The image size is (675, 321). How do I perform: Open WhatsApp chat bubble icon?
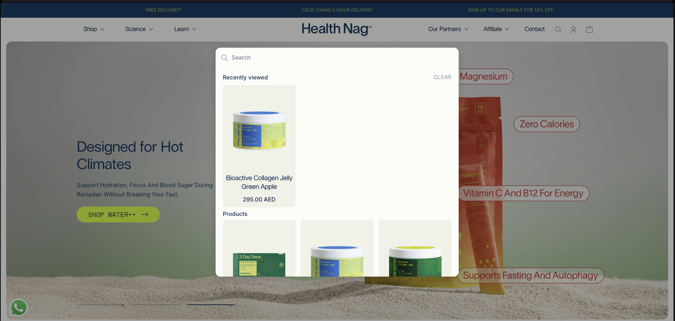18,308
